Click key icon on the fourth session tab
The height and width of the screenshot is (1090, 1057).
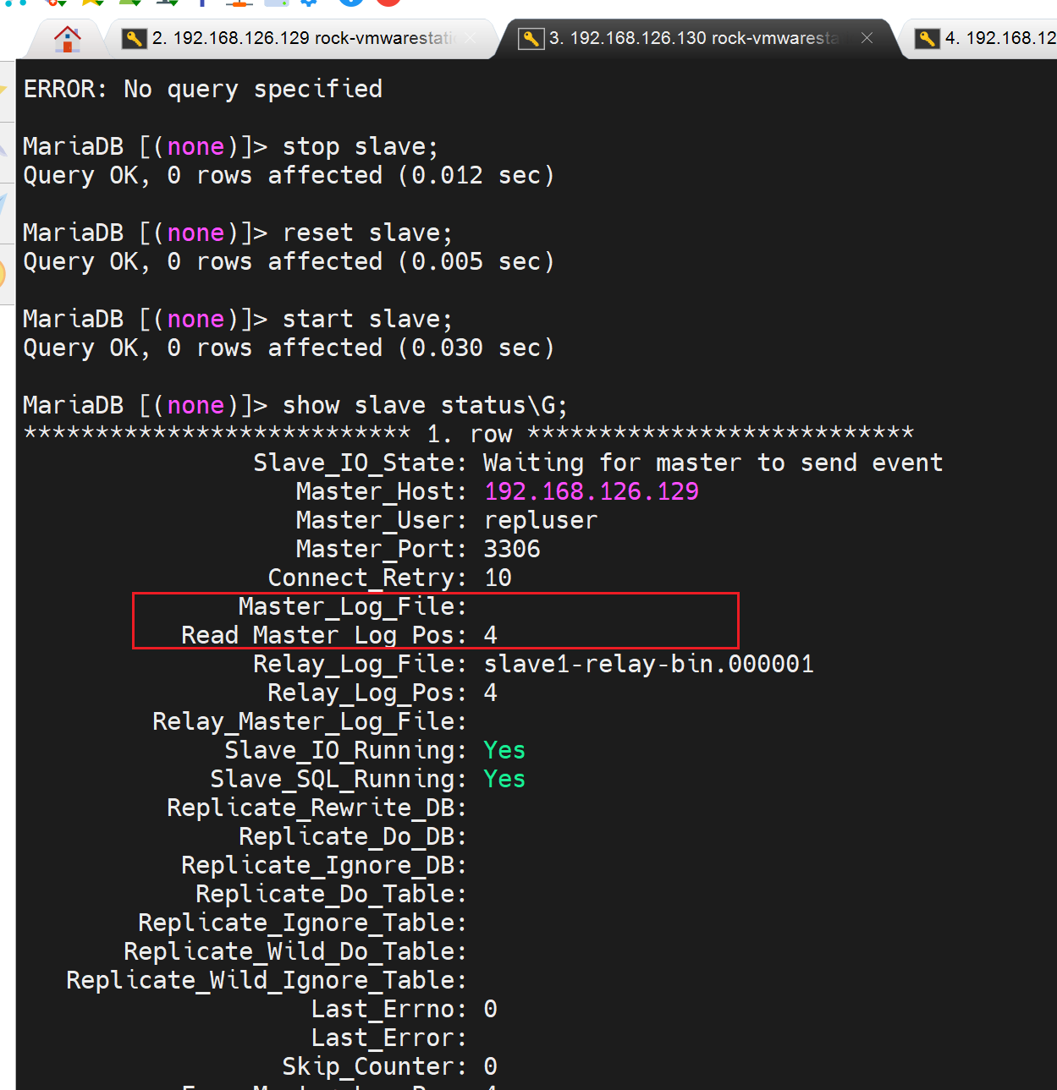(928, 38)
